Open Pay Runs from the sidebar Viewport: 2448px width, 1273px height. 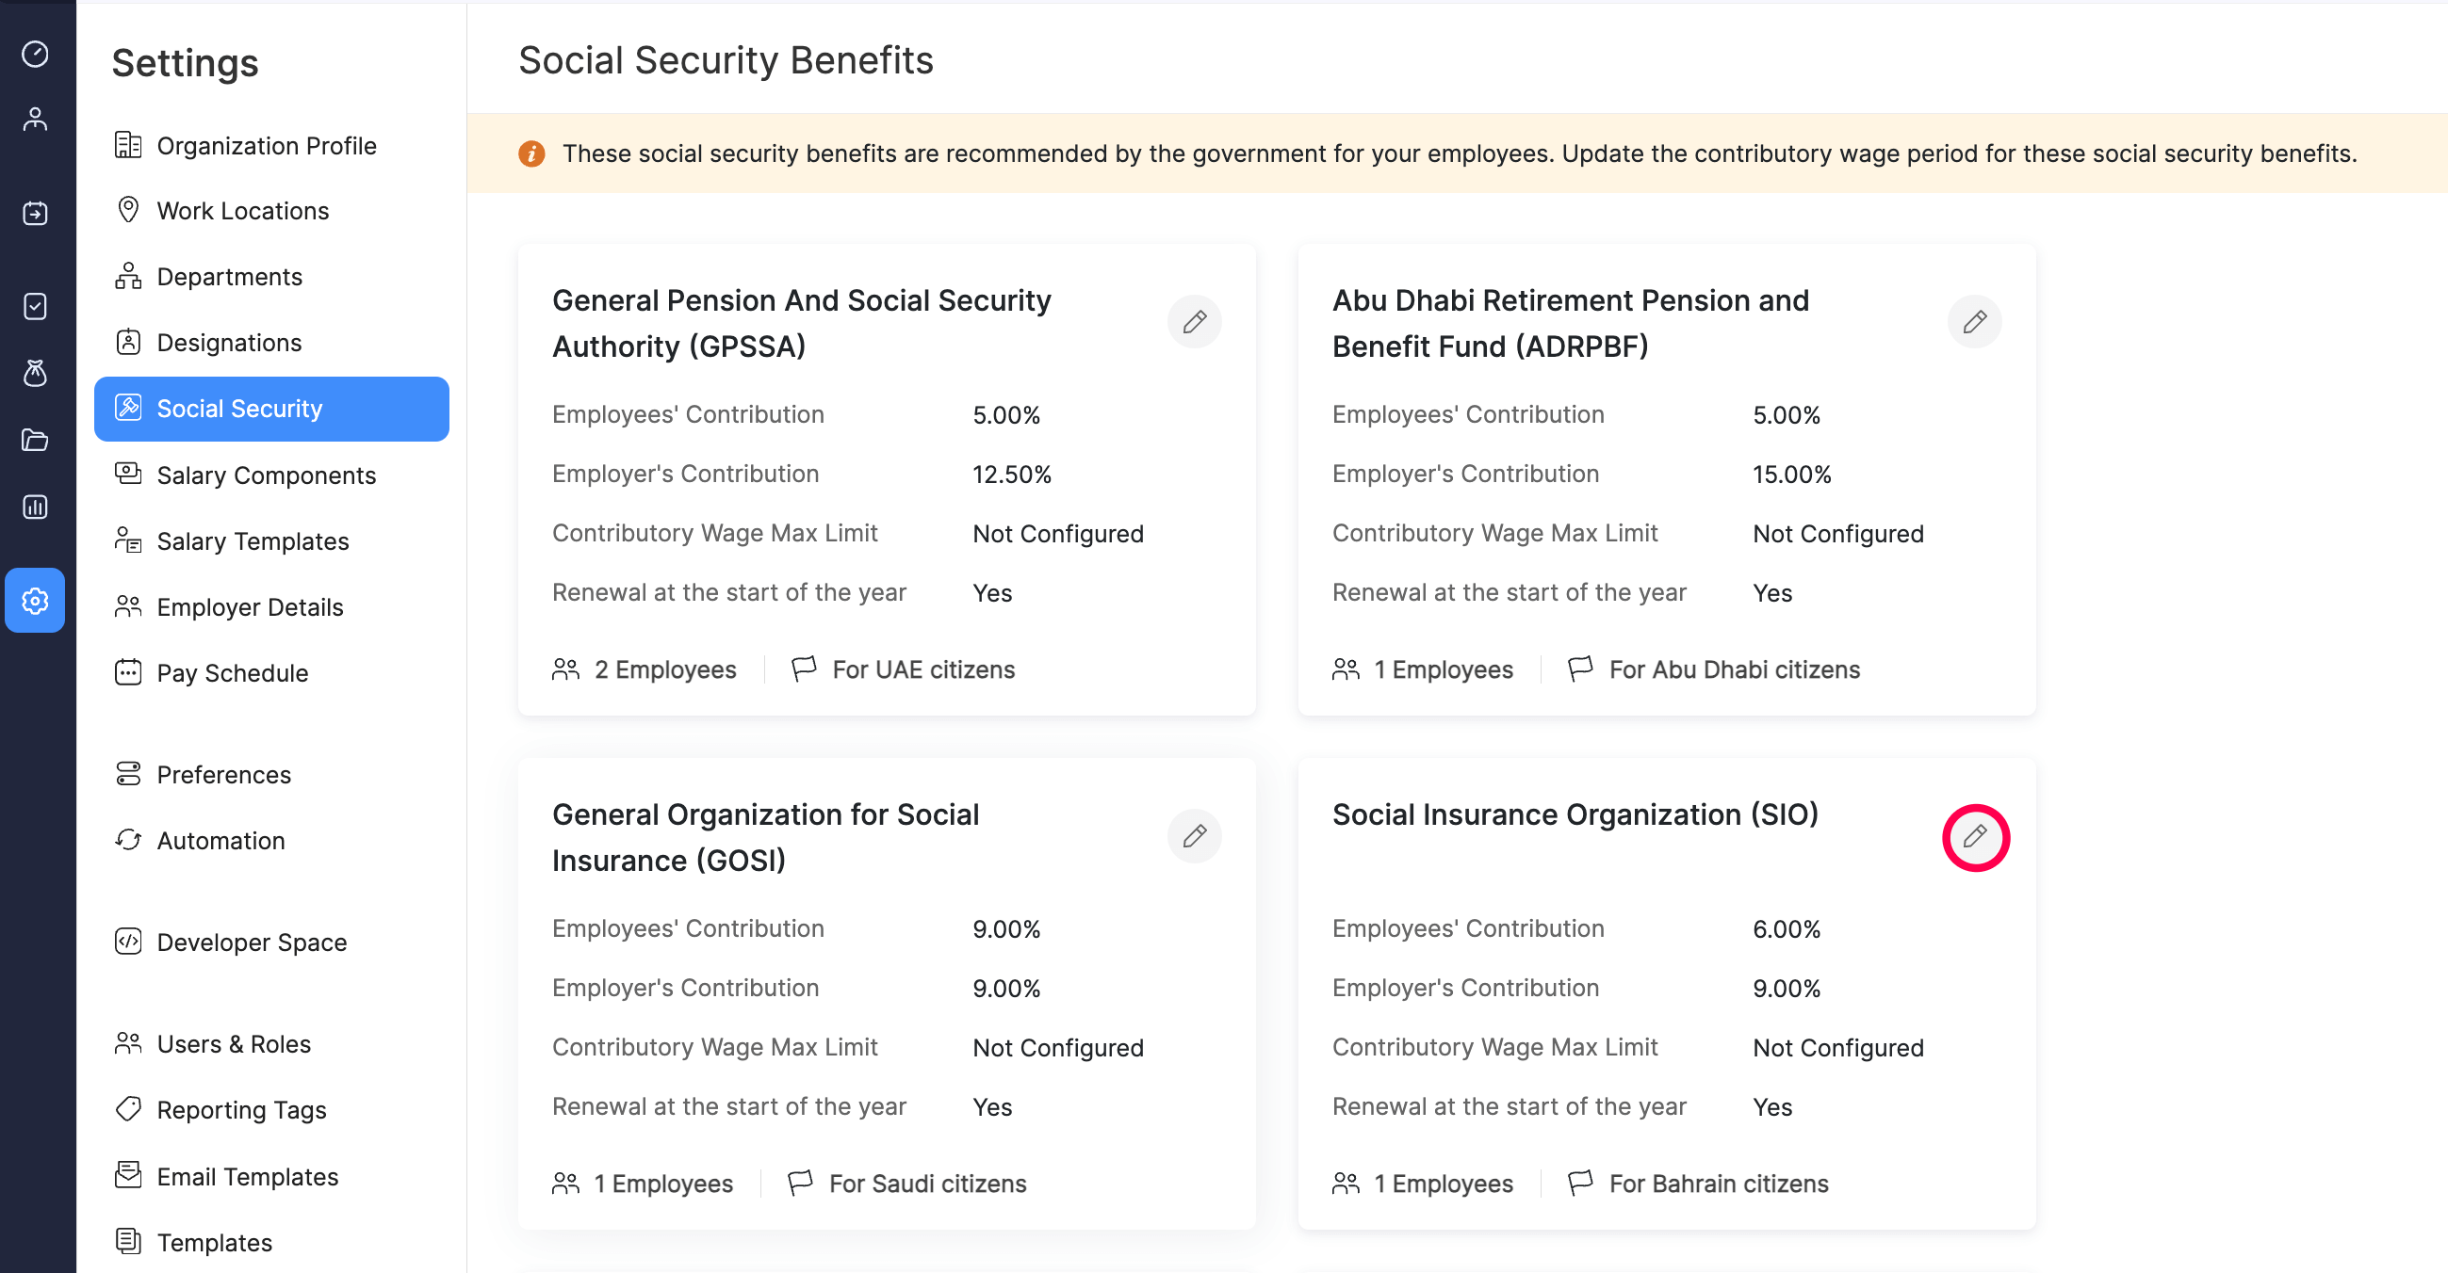point(35,213)
